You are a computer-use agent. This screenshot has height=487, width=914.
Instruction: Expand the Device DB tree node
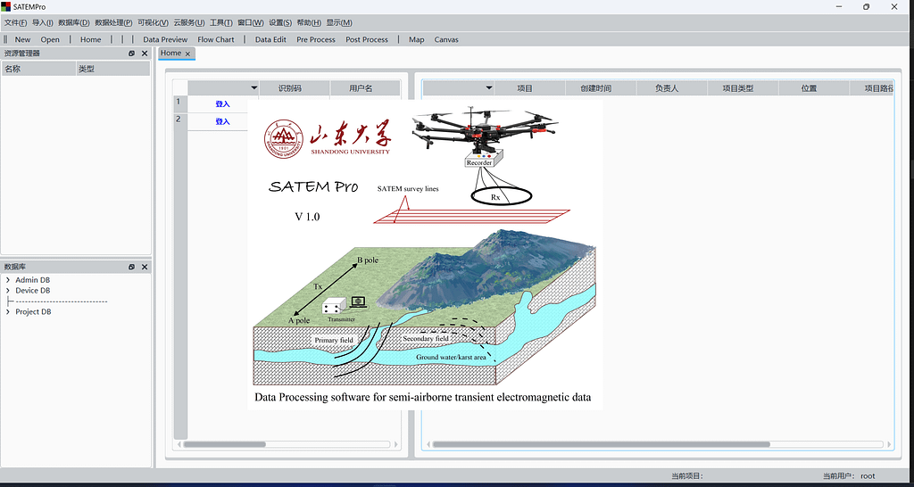pos(8,291)
